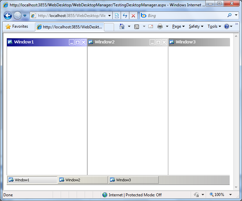Image resolution: width=242 pixels, height=201 pixels.
Task: Click the browser Back button
Action: pyautogui.click(x=8, y=16)
